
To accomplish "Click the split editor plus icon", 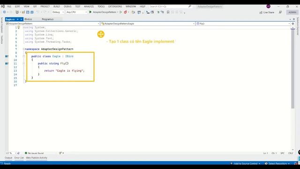I will tap(292, 23).
